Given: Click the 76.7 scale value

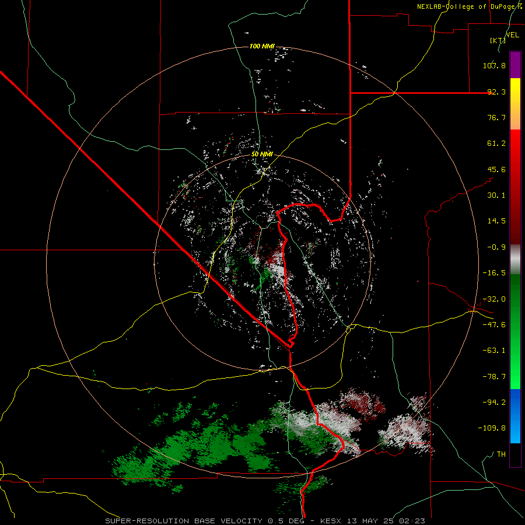Looking at the screenshot, I should [x=496, y=117].
